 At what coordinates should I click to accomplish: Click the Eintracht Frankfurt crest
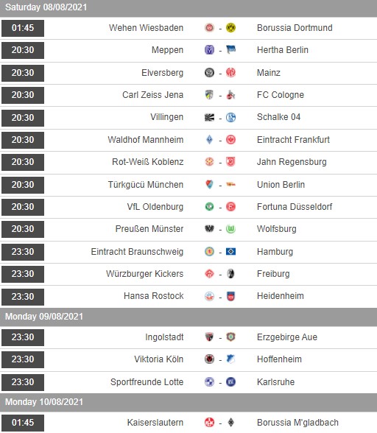point(230,140)
